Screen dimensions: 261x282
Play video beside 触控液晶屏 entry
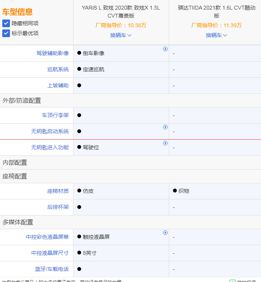click(165, 233)
